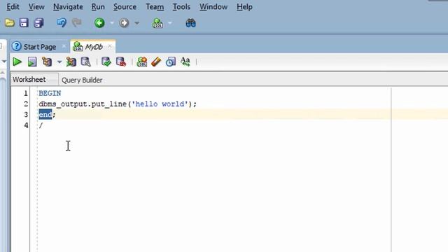Click the highlighted end keyword
448x252 pixels.
point(45,115)
